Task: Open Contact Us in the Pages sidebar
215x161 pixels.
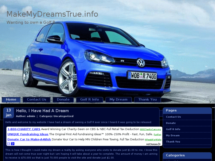Action: (x=173, y=117)
